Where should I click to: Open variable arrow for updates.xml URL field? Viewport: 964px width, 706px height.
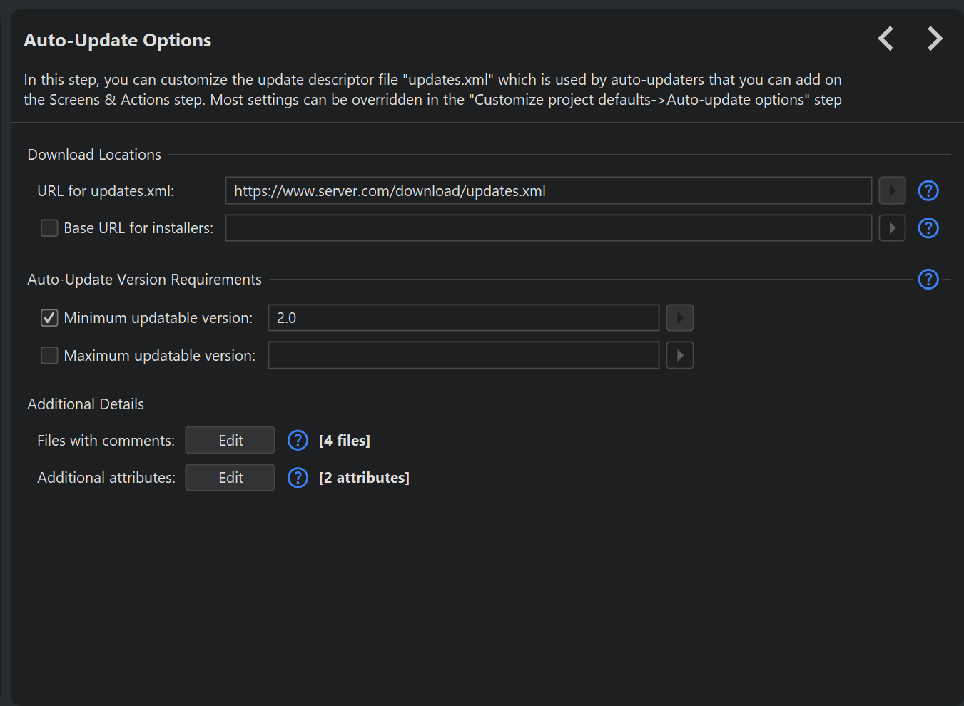click(892, 191)
